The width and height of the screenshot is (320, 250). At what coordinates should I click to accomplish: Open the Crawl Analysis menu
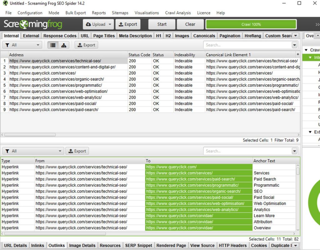point(178,13)
